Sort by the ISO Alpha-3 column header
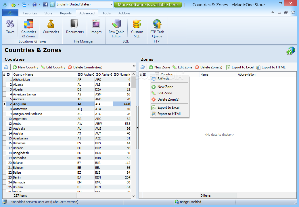 coord(104,74)
